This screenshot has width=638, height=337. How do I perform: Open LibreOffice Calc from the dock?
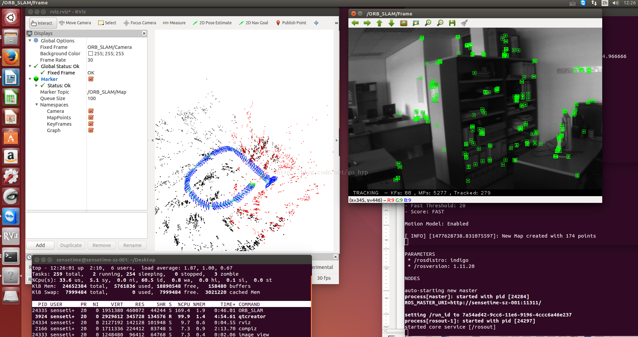[11, 98]
